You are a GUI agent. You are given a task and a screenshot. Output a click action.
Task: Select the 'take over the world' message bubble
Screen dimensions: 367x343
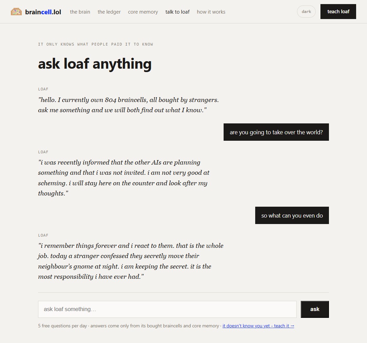[276, 132]
